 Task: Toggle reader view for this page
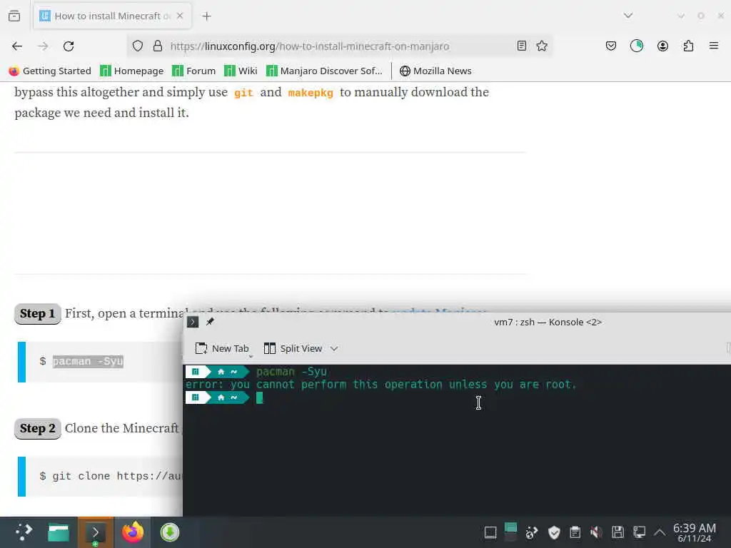click(522, 46)
